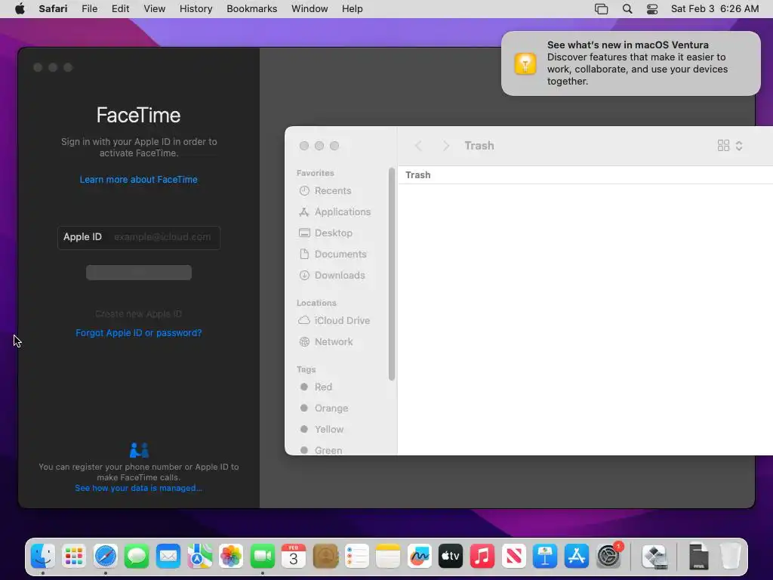The width and height of the screenshot is (773, 580).
Task: Launch Keynote from the Dock
Action: pos(545,557)
